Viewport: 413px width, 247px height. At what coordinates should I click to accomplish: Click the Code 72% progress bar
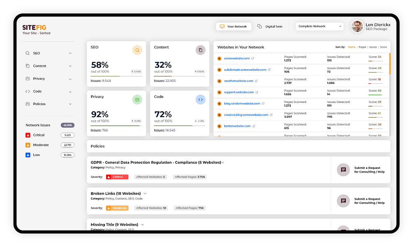pyautogui.click(x=179, y=126)
